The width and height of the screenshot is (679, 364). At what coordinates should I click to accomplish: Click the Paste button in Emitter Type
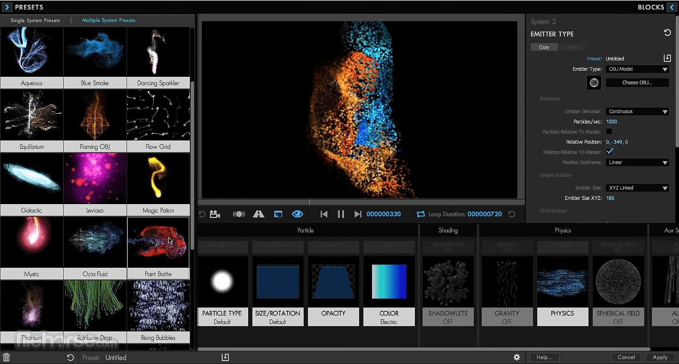[x=572, y=47]
